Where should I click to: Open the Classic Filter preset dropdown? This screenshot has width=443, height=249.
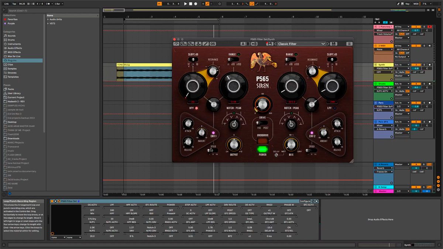click(302, 44)
